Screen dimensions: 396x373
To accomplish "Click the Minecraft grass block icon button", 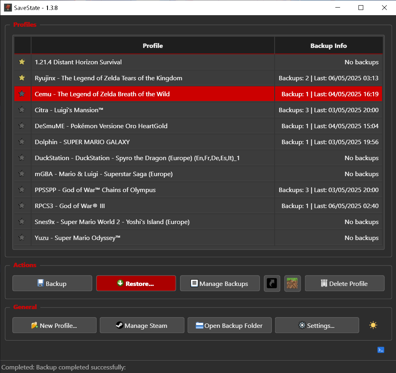I will pyautogui.click(x=292, y=284).
